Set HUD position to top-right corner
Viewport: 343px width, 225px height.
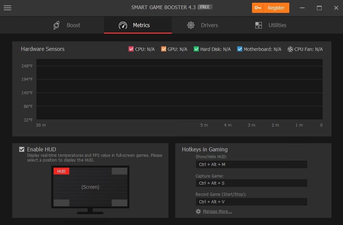(x=120, y=171)
